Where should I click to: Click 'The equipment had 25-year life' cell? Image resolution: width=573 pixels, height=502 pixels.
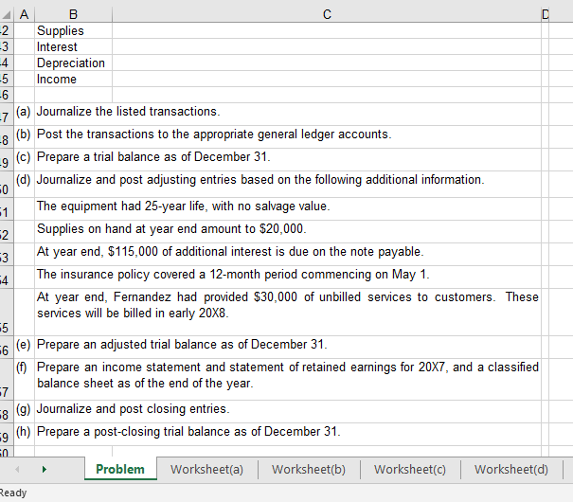click(288, 209)
